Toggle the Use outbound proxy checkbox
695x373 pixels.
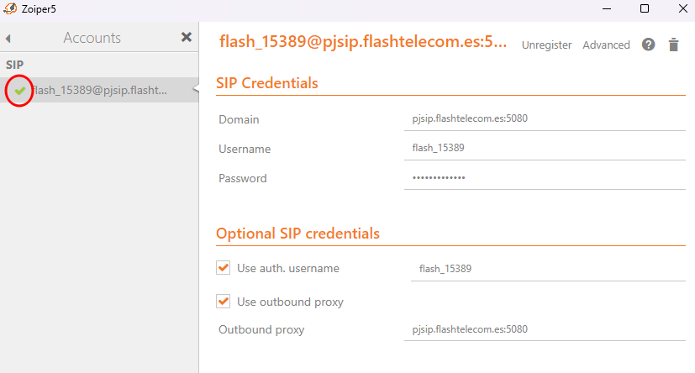[x=224, y=301]
